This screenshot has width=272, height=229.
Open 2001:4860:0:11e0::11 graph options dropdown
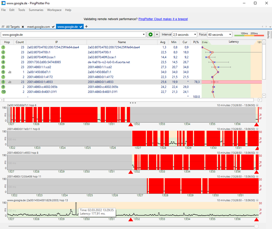pyautogui.click(x=257, y=129)
